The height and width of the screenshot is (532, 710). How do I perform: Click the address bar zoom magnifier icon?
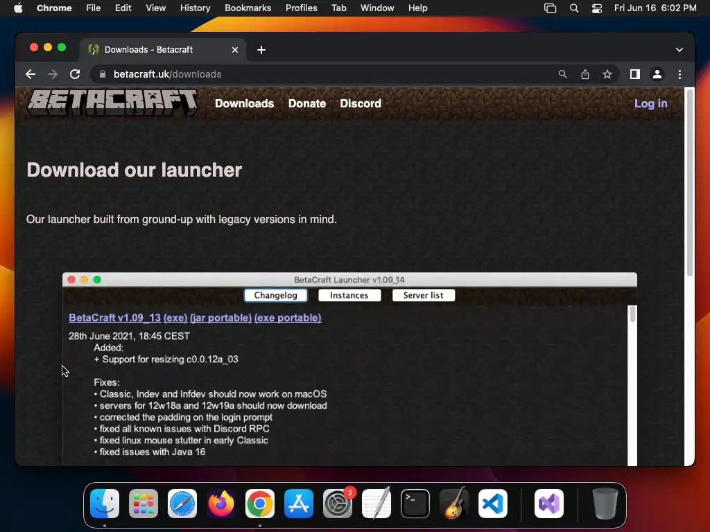[x=562, y=74]
